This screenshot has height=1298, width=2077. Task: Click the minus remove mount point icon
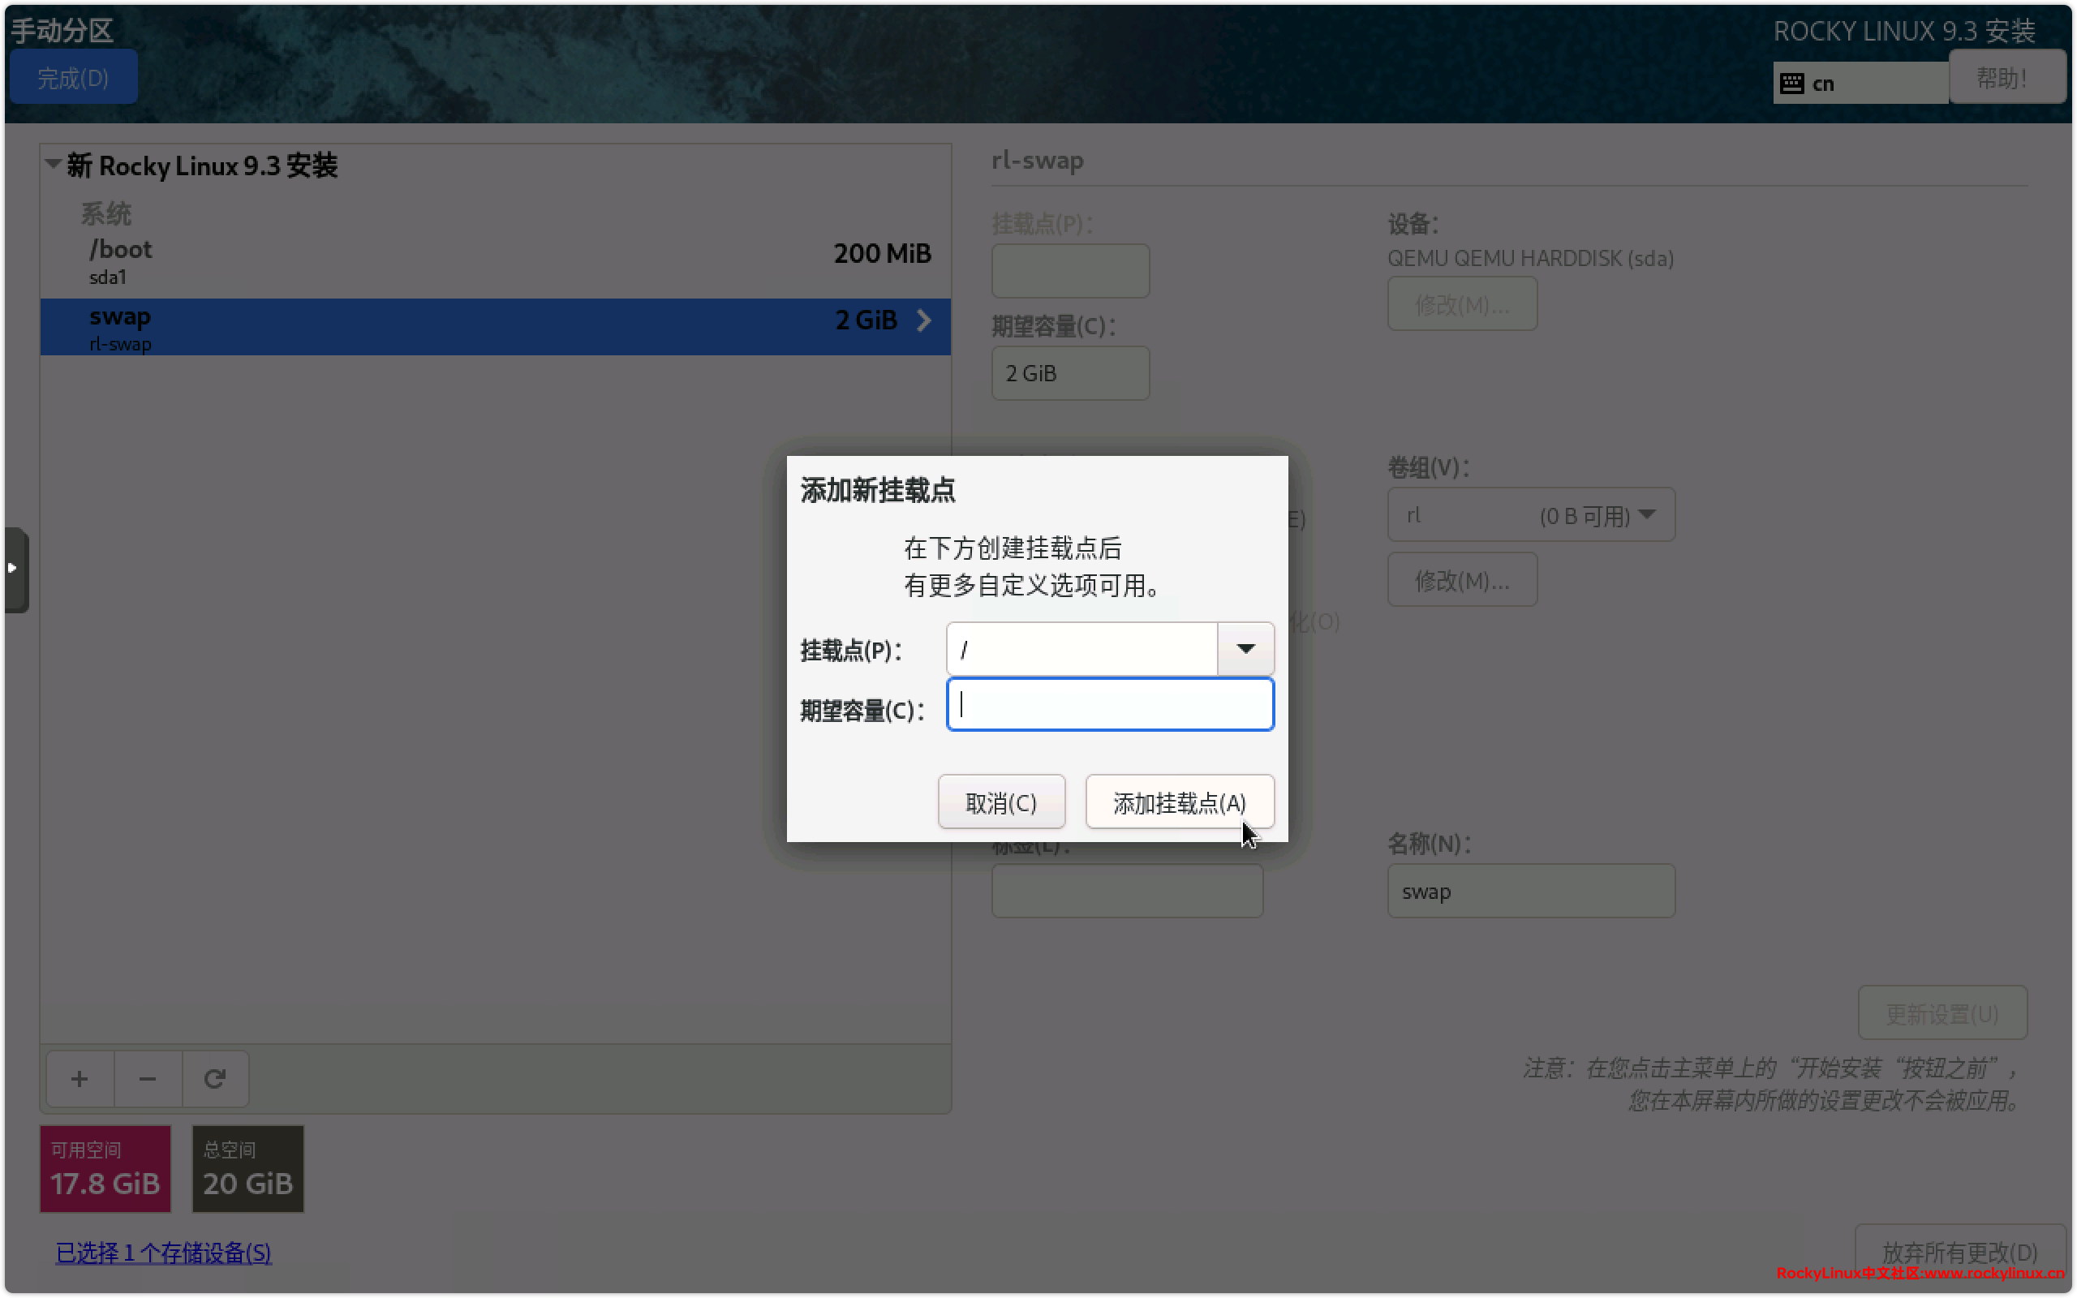tap(148, 1078)
